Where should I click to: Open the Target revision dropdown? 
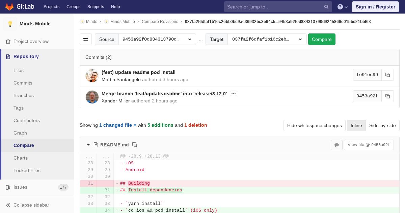[x=267, y=39]
